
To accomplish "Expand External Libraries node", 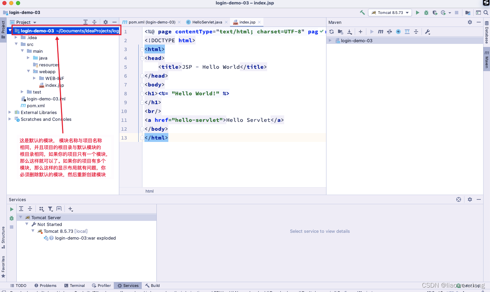I will (x=10, y=112).
